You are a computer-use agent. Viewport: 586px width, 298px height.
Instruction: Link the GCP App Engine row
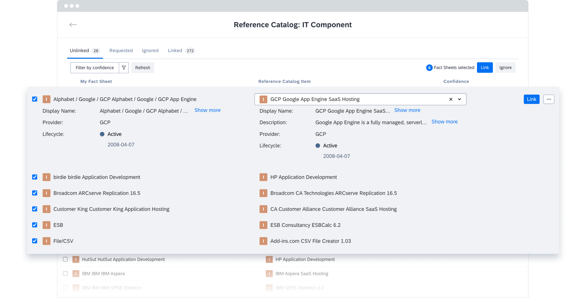click(x=532, y=99)
